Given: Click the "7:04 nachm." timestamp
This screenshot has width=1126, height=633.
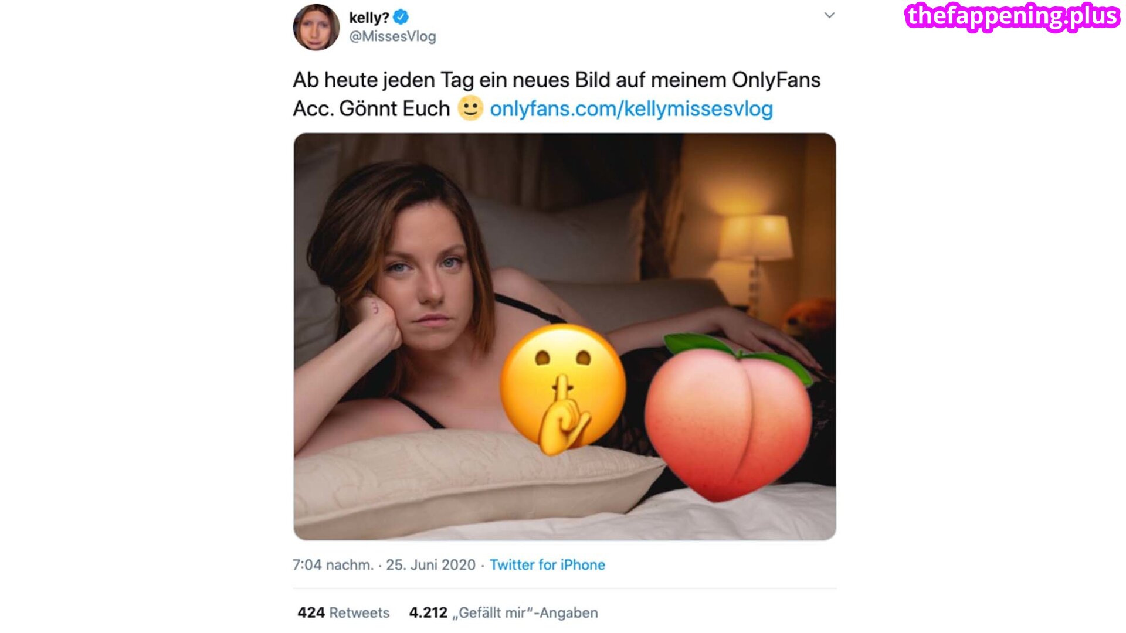Looking at the screenshot, I should 333,564.
